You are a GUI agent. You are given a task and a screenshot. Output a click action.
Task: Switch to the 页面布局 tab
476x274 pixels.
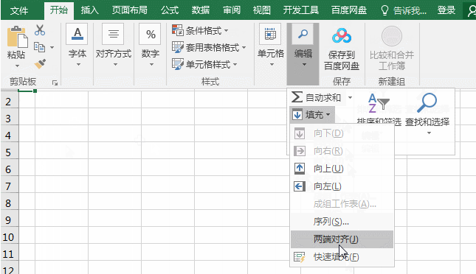129,10
